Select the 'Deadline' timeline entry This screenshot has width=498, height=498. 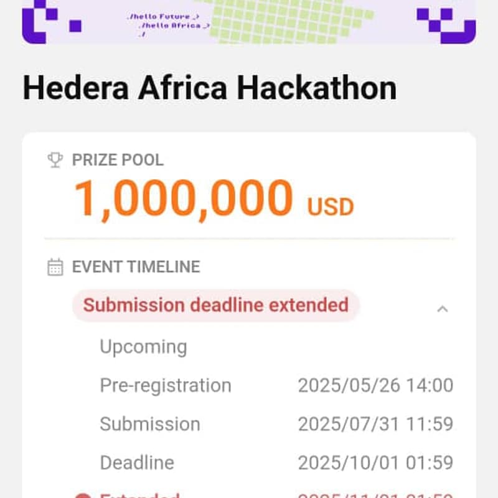tap(137, 463)
